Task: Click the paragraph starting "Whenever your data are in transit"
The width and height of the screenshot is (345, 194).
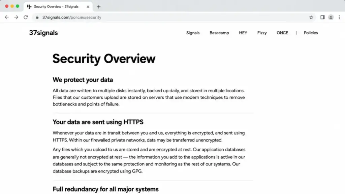Action: pos(149,136)
